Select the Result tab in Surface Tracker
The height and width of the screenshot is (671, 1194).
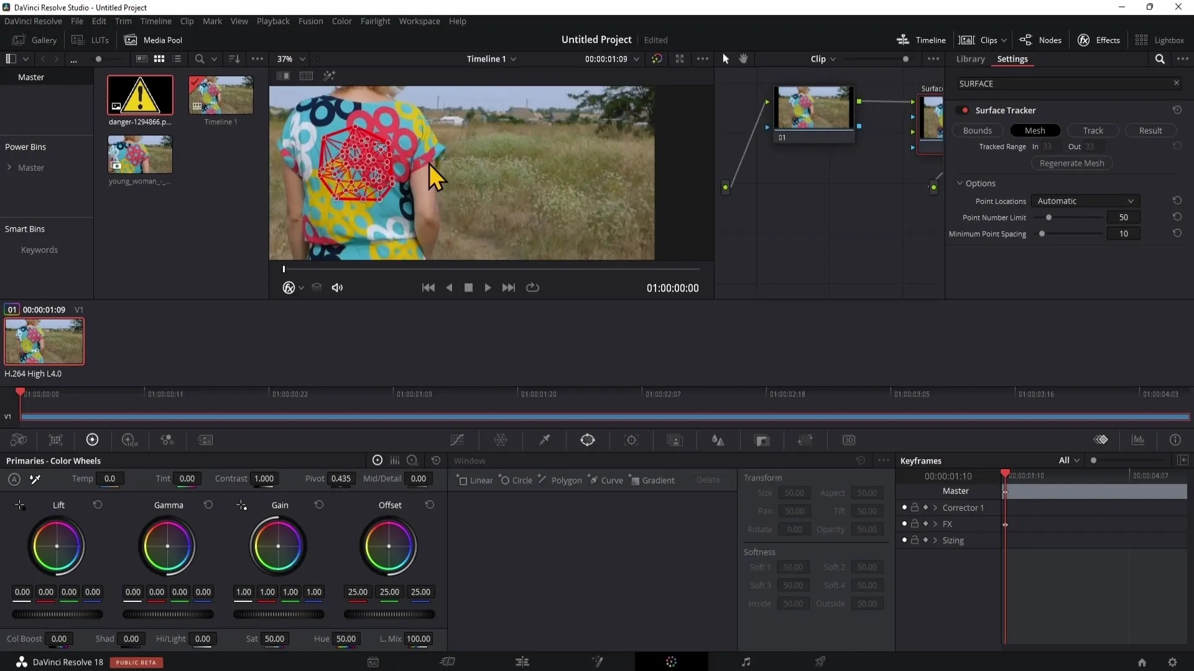point(1150,130)
